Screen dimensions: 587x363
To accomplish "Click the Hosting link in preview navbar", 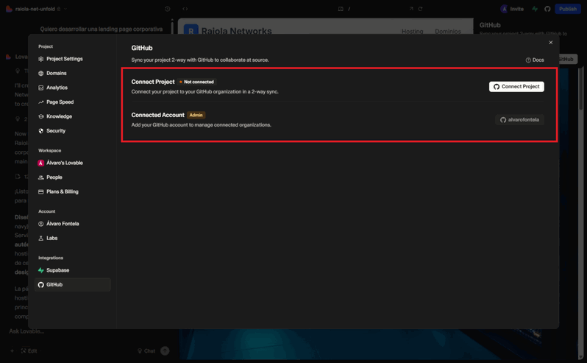I will point(412,32).
